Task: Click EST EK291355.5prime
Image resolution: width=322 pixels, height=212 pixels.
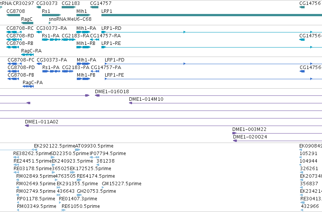Action: [77, 184]
